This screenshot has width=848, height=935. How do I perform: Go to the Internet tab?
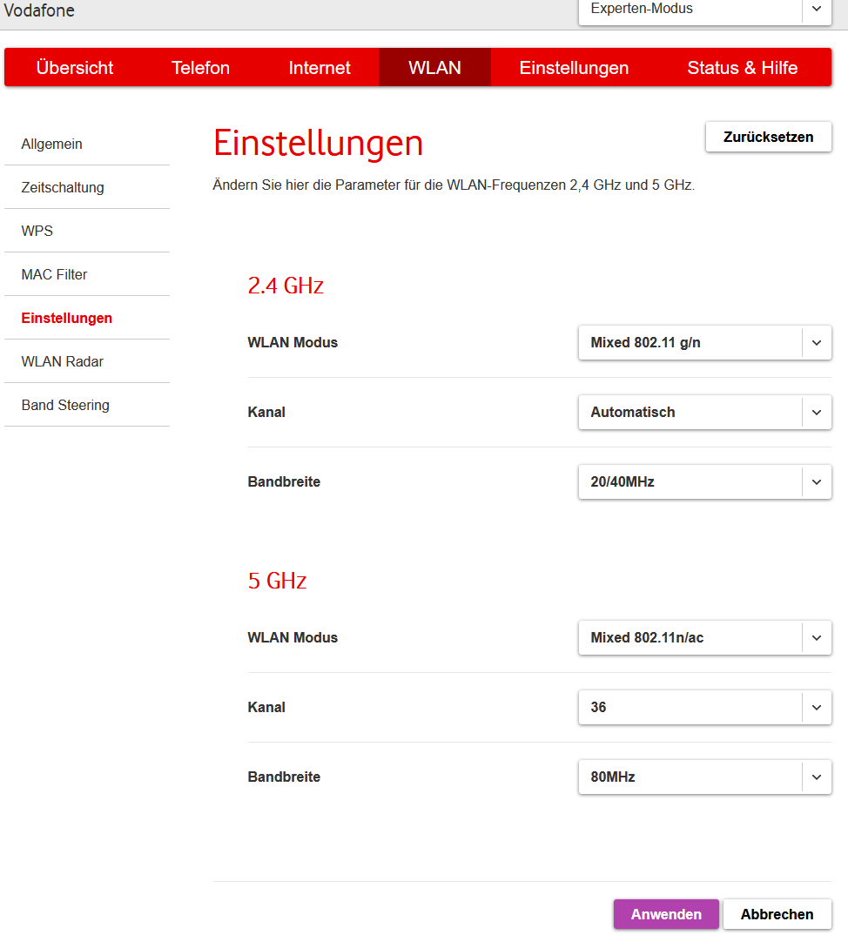319,67
